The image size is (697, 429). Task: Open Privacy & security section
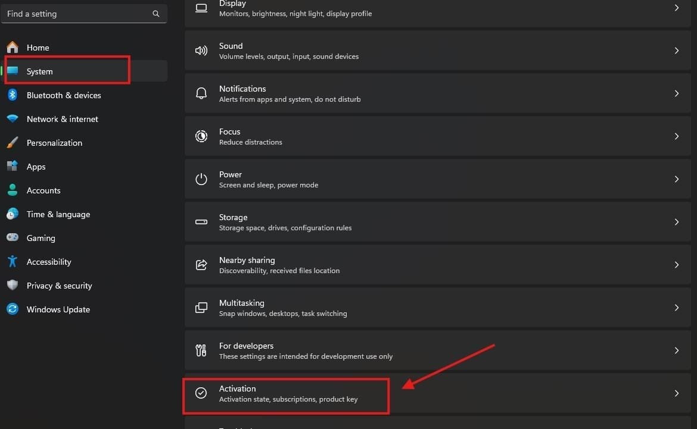84,286
